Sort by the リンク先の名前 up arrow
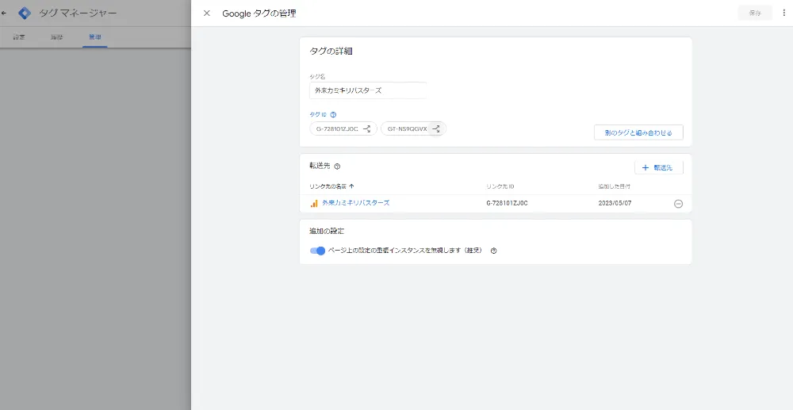 click(351, 186)
